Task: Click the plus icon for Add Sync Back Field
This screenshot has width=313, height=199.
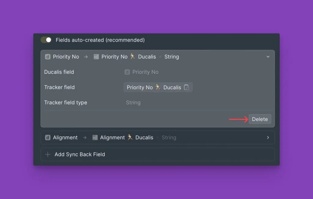Action: pyautogui.click(x=48, y=154)
